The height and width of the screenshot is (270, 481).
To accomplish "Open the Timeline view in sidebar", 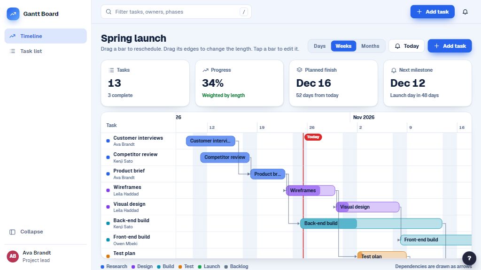I will pos(46,36).
